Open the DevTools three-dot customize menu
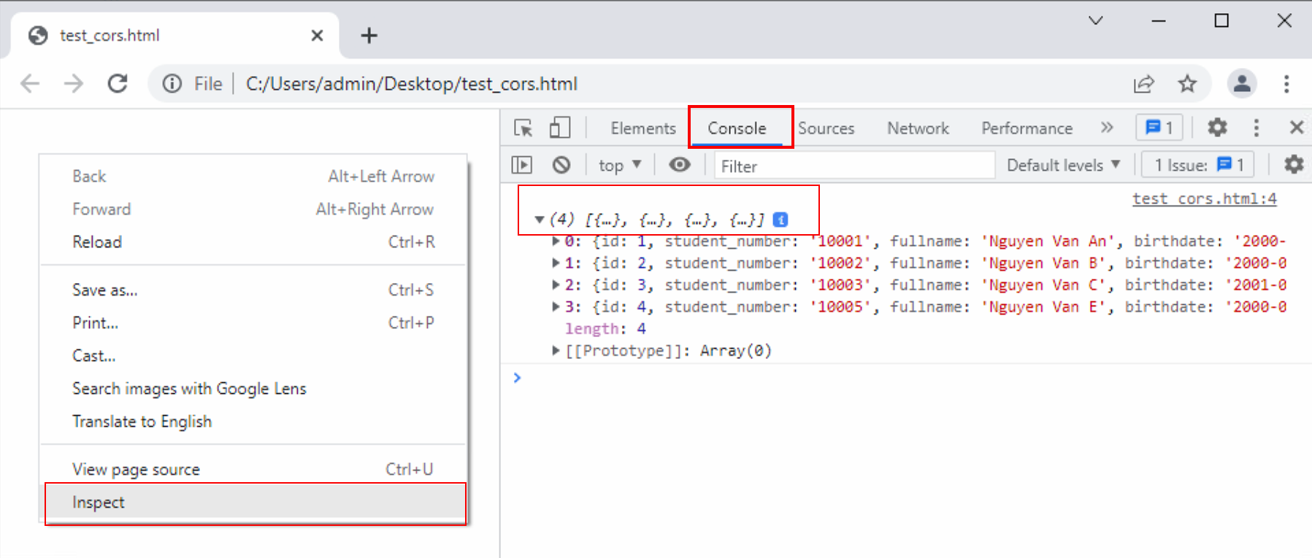Viewport: 1312px width, 558px height. click(1256, 128)
